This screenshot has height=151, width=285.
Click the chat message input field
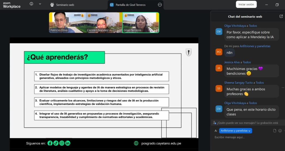(x=245, y=137)
